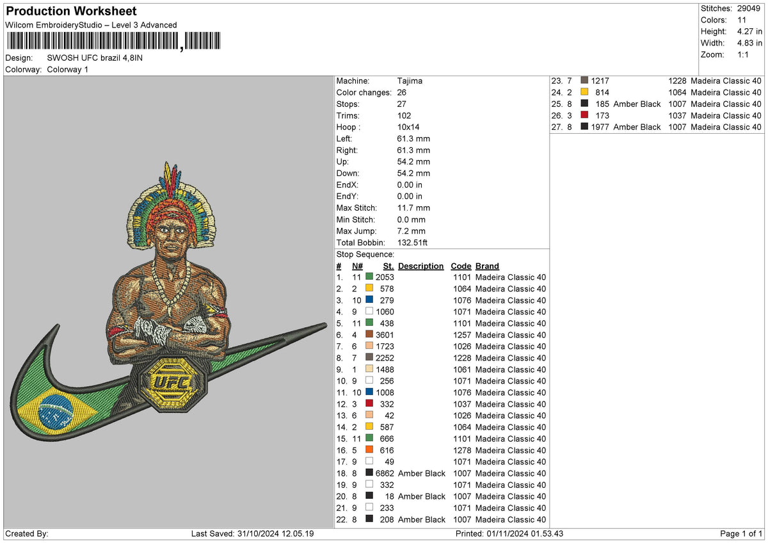Click the 'Brand' column header
The width and height of the screenshot is (768, 543).
(487, 266)
